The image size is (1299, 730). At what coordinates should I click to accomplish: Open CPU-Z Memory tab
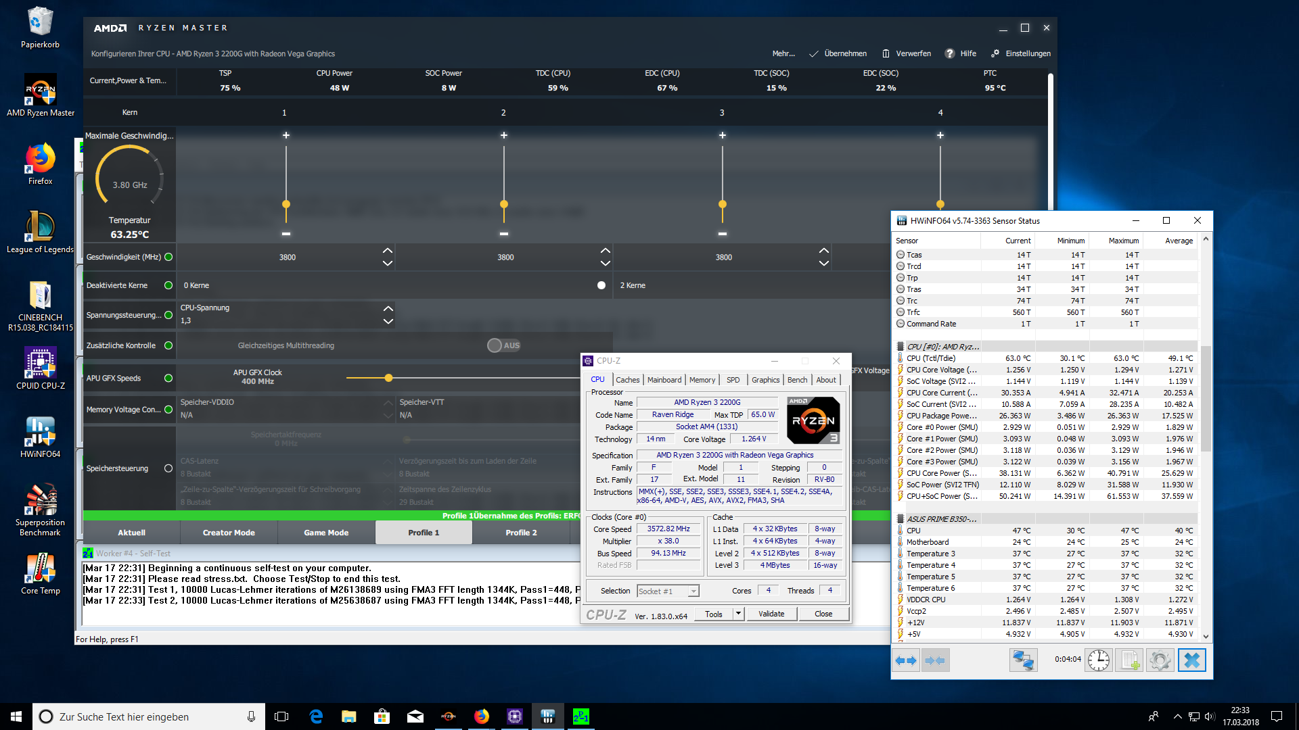click(702, 380)
